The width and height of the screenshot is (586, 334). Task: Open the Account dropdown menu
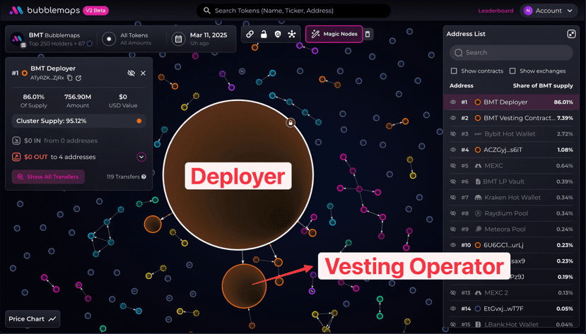(x=549, y=11)
